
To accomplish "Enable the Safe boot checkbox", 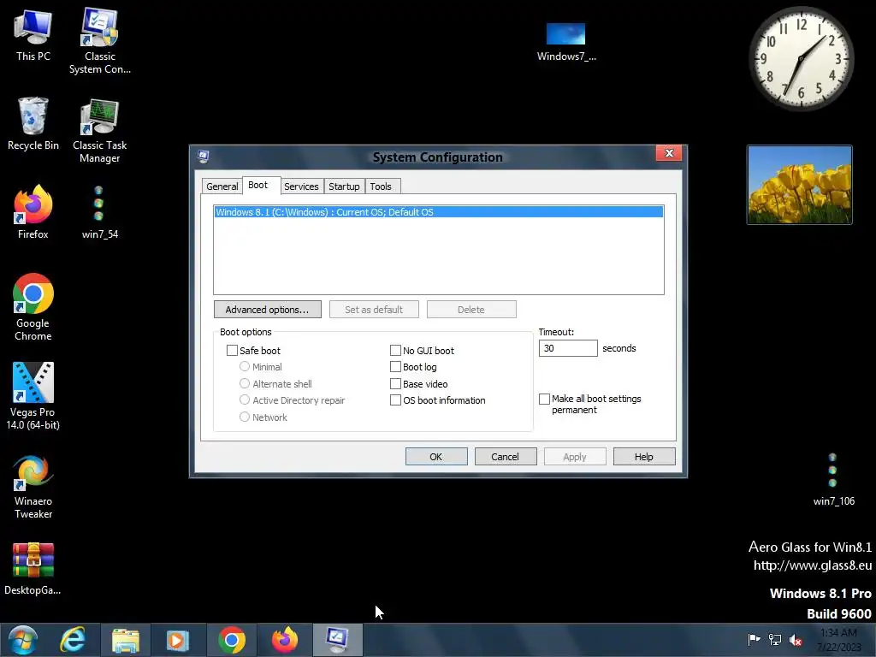I will [x=232, y=350].
